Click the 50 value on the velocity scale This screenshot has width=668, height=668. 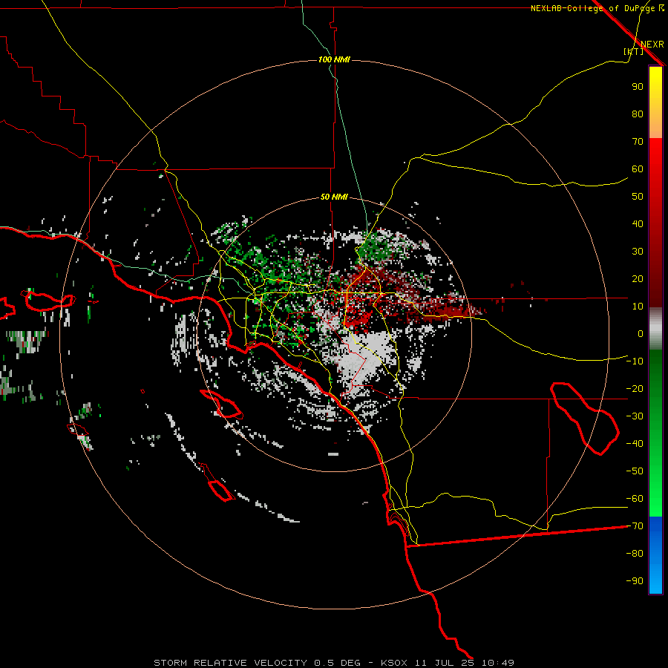[638, 197]
